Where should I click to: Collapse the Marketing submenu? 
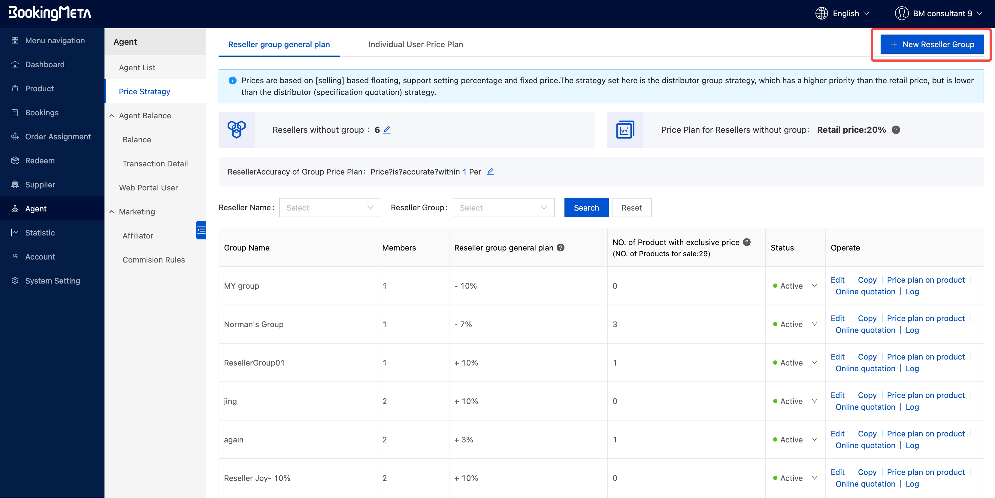pos(112,212)
